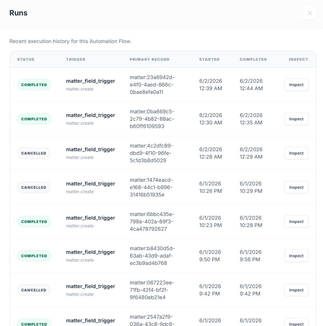The height and width of the screenshot is (326, 323).
Task: Click the STATUS column header
Action: click(x=26, y=59)
